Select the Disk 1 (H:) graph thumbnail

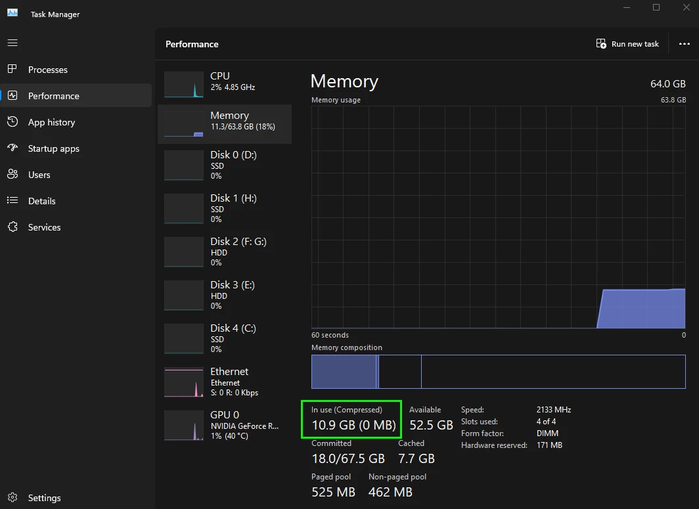pyautogui.click(x=184, y=209)
